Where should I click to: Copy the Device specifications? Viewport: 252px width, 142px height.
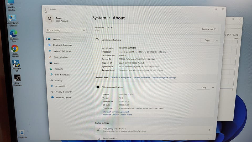(x=207, y=40)
